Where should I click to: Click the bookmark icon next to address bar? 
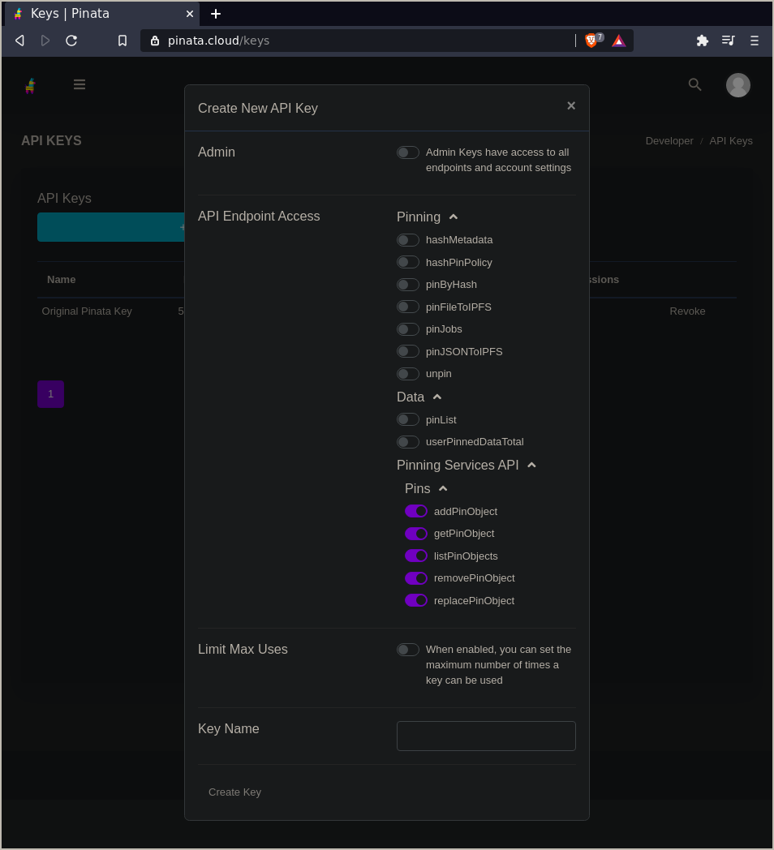pos(123,41)
